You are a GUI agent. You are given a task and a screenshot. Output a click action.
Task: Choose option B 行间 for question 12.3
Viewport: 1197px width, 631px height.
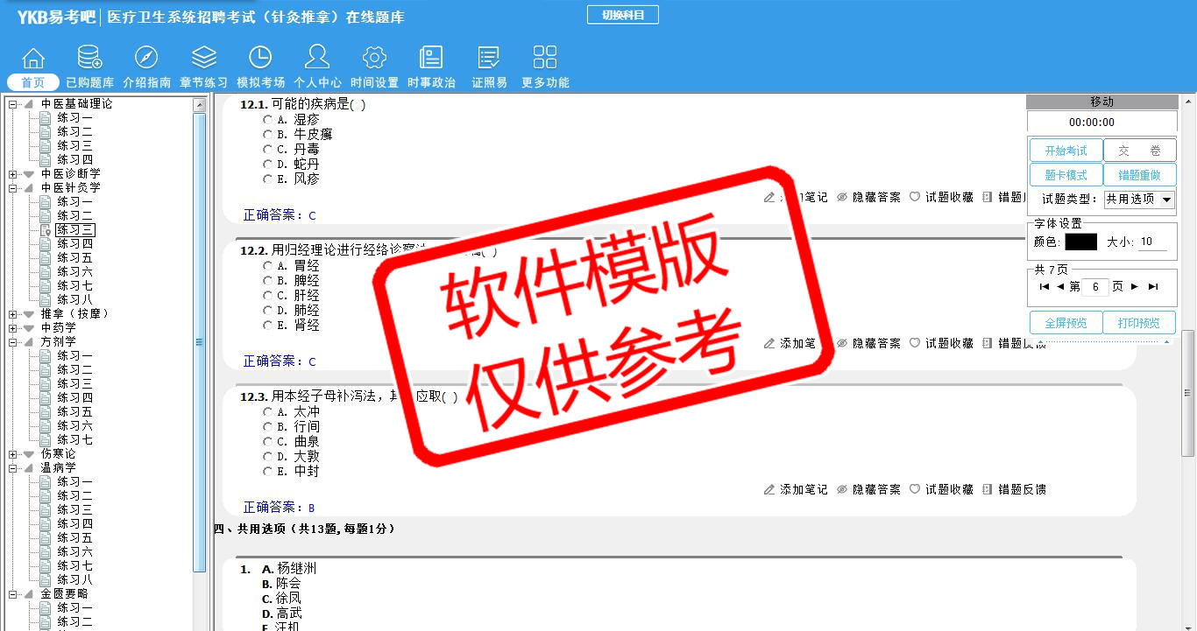coord(268,427)
